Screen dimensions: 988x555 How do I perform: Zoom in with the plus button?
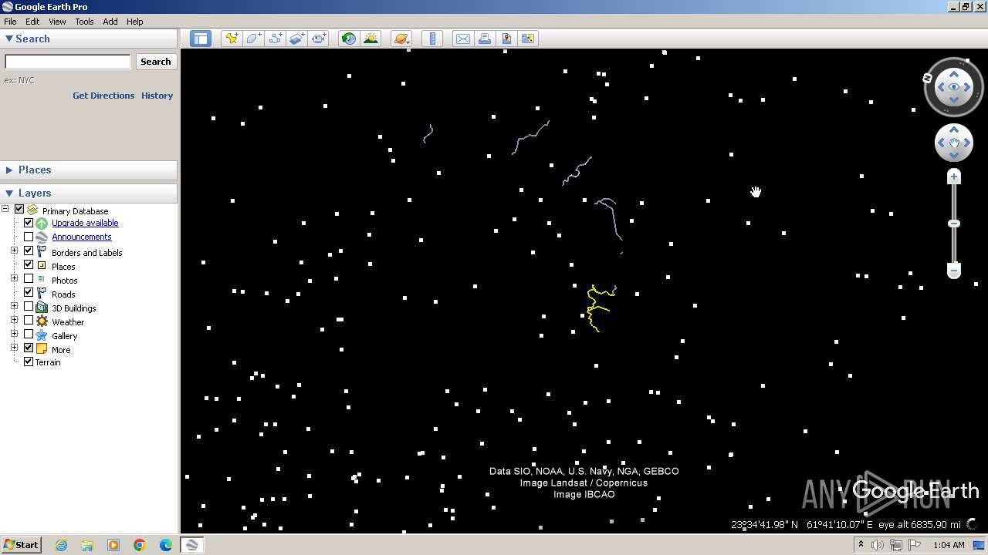coord(954,177)
